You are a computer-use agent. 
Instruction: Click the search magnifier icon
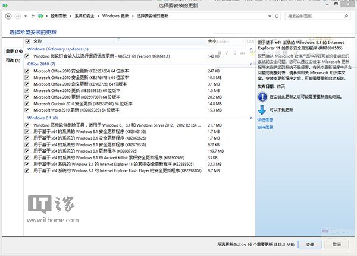346,16
